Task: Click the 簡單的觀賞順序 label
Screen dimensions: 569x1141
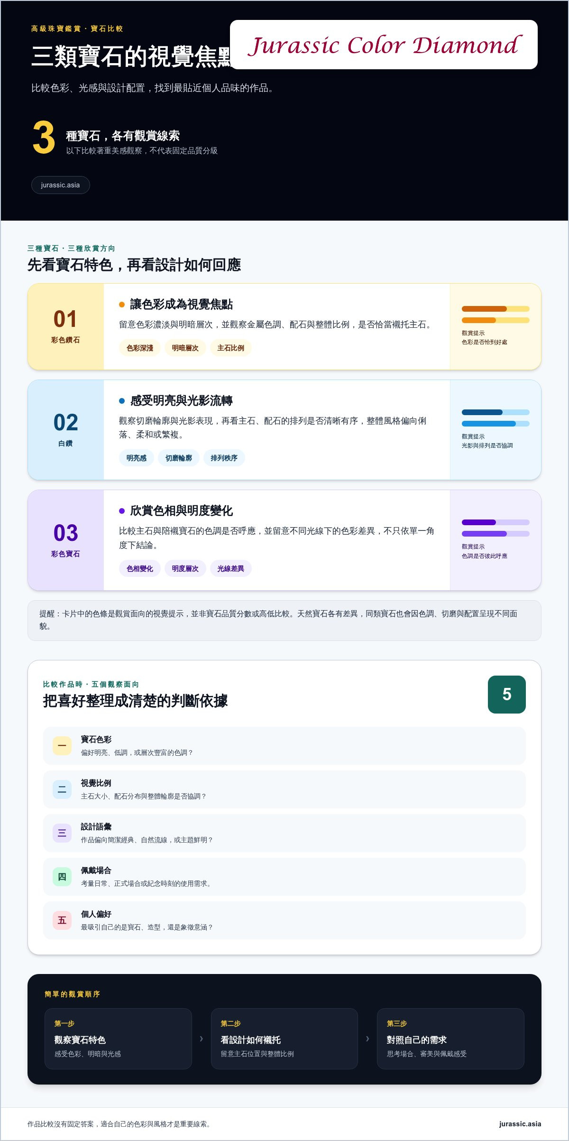Action: tap(72, 994)
